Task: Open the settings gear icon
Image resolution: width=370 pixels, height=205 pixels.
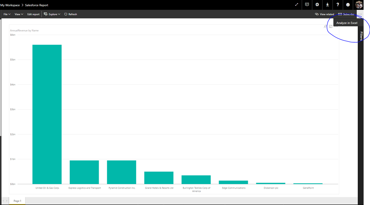Action: click(x=317, y=5)
